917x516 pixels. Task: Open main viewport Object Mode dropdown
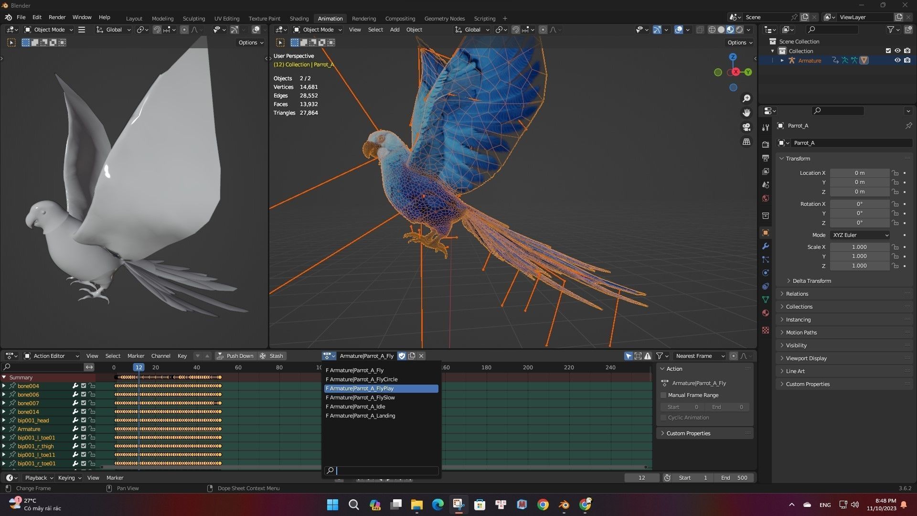tap(317, 30)
